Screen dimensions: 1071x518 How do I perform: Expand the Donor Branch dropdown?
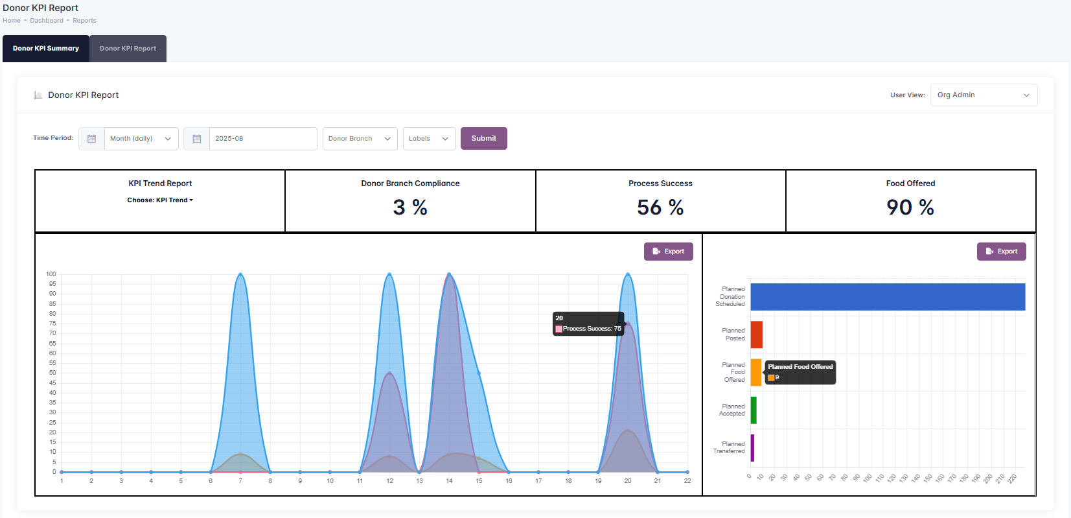click(360, 139)
